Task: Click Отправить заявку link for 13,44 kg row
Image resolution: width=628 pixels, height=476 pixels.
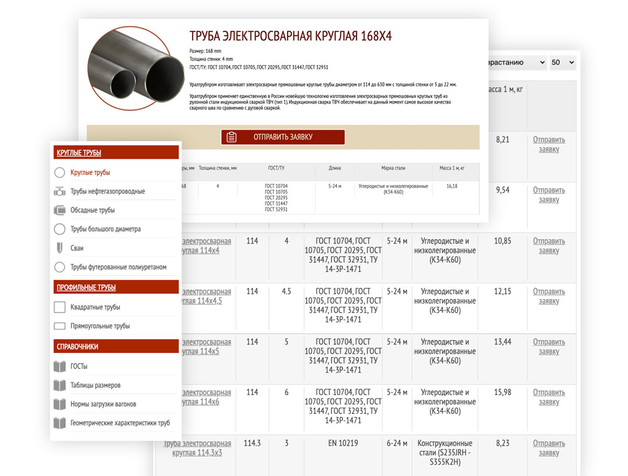Action: point(548,347)
